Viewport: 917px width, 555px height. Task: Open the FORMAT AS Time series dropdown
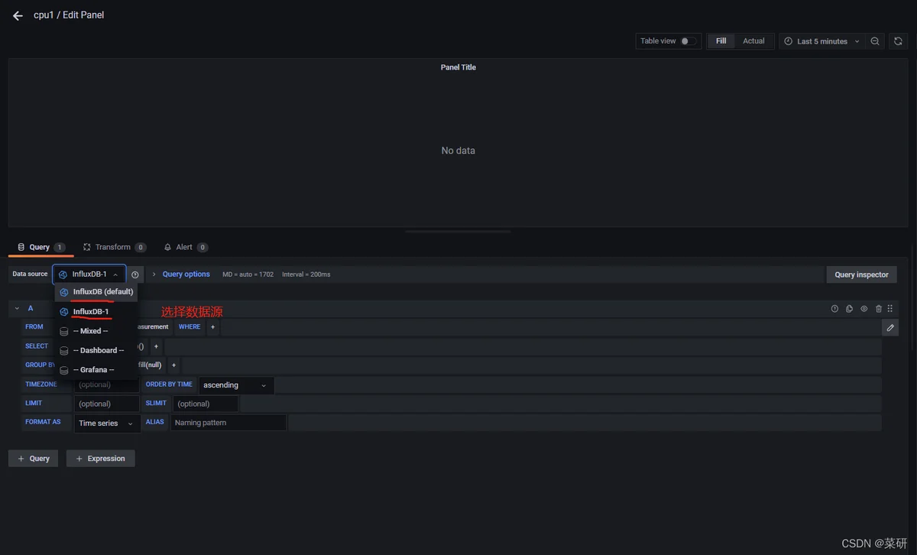[107, 424]
